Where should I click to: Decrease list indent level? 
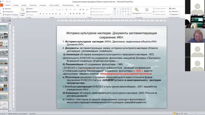pyautogui.click(x=80, y=10)
